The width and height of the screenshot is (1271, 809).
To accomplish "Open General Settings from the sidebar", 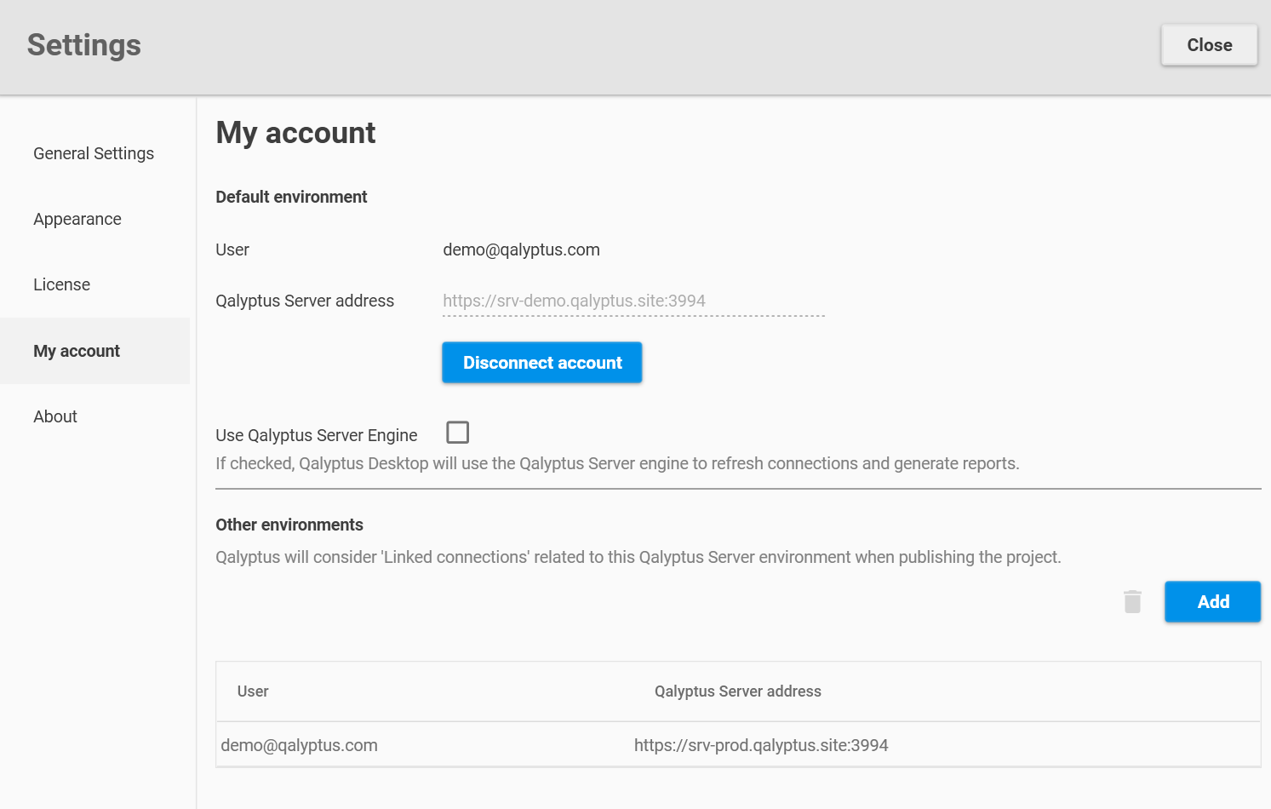I will click(x=93, y=153).
